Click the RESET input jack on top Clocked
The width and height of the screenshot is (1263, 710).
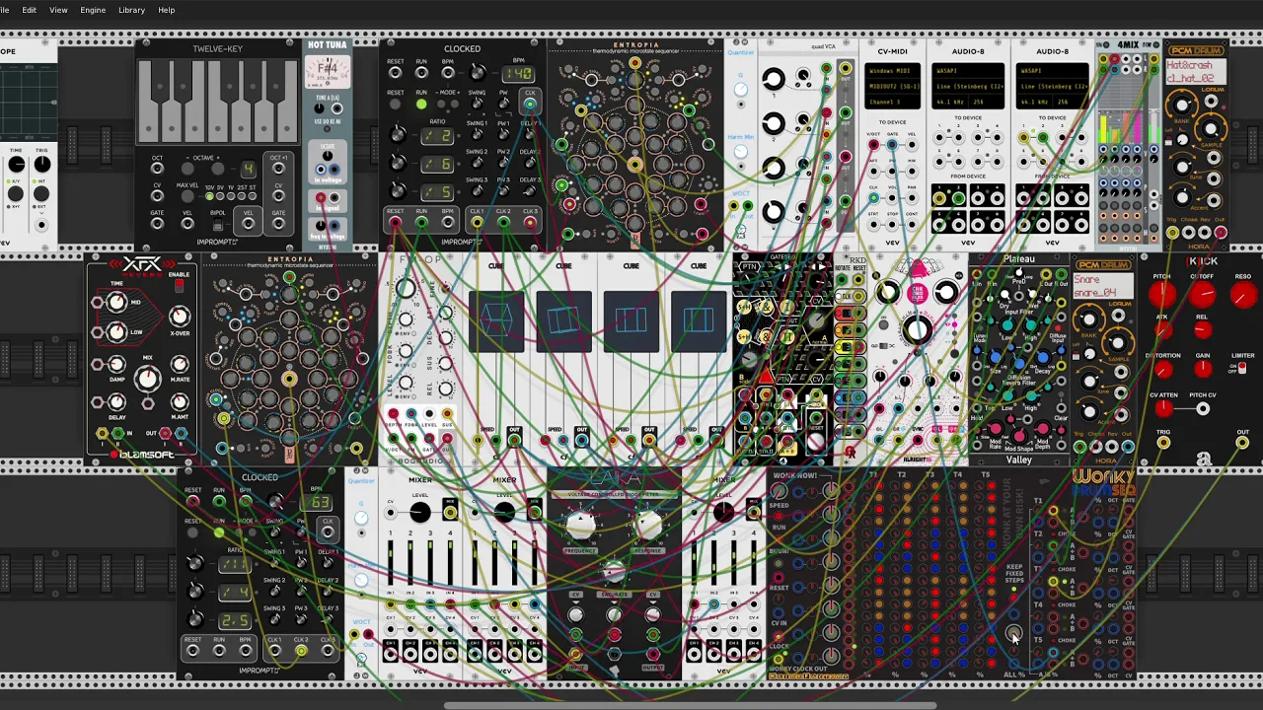[x=395, y=73]
